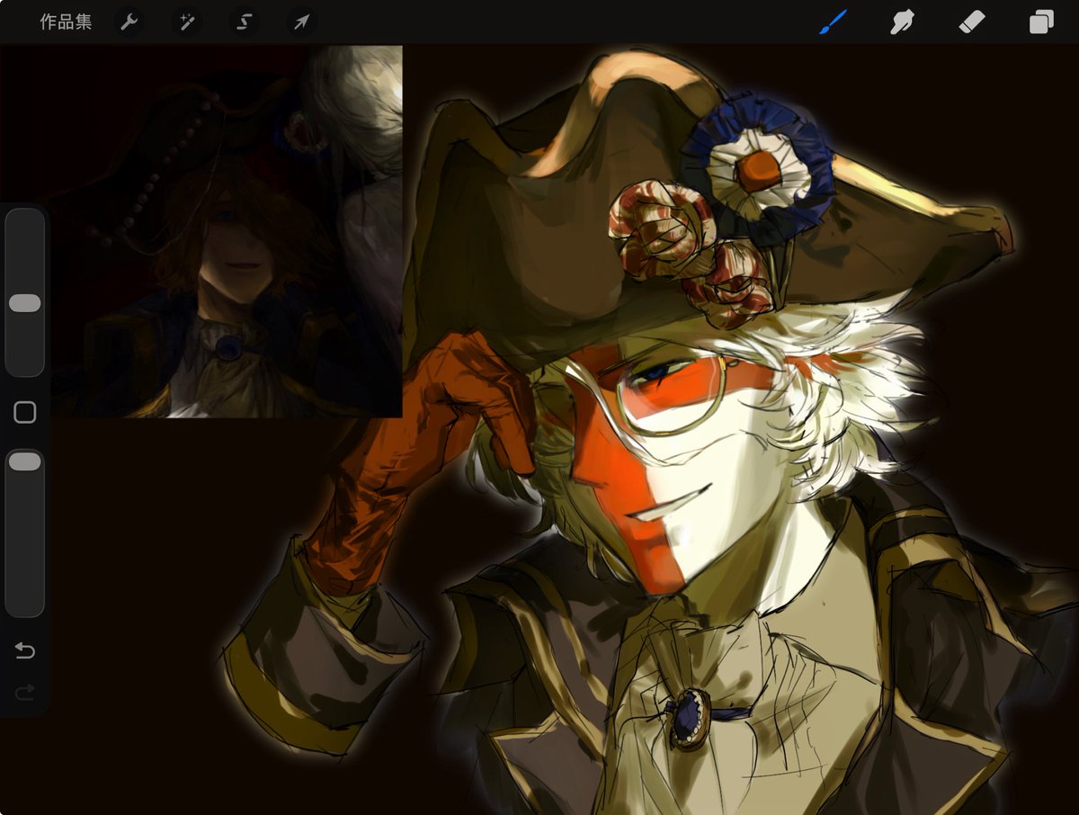Open the Layers panel

[1041, 22]
